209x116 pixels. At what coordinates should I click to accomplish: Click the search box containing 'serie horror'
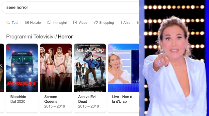coord(70,8)
